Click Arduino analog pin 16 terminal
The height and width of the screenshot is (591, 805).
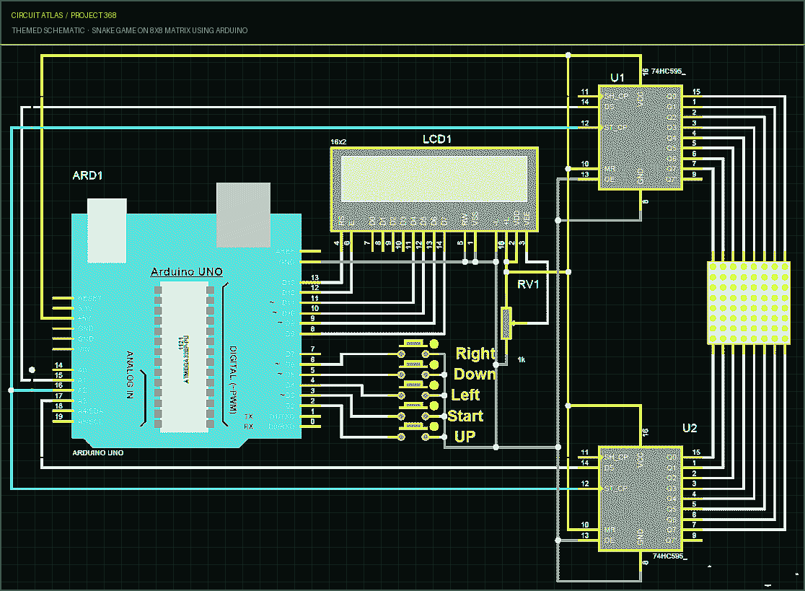tap(61, 390)
